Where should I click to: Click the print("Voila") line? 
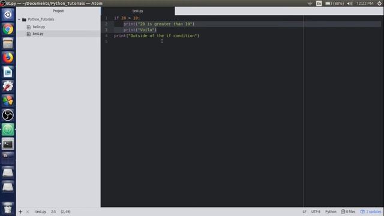coord(140,30)
